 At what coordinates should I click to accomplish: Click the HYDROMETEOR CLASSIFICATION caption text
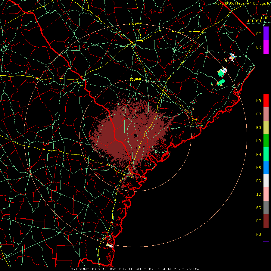[106, 269]
